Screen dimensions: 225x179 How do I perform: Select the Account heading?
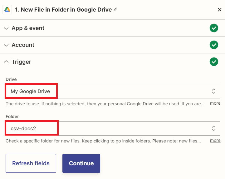[23, 45]
